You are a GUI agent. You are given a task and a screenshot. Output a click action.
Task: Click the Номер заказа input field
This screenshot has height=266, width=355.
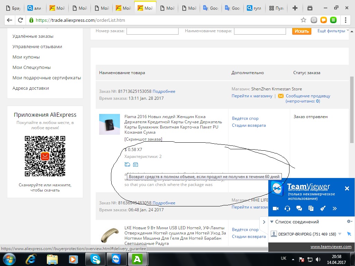coord(152,31)
